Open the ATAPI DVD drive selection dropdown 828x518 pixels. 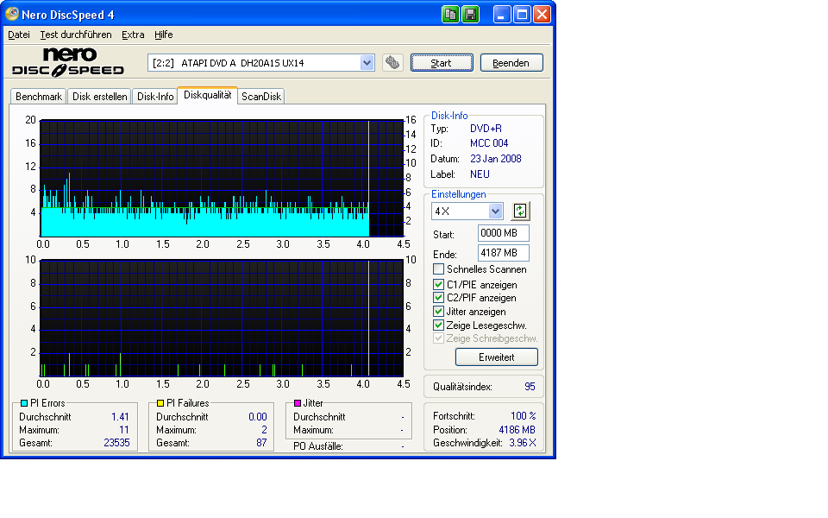click(x=367, y=63)
